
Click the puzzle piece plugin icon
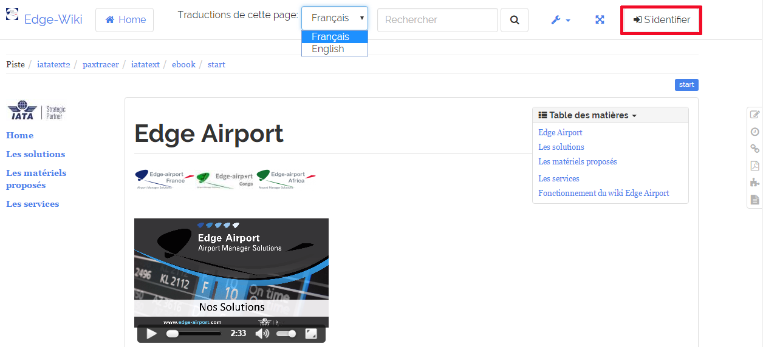coord(754,183)
